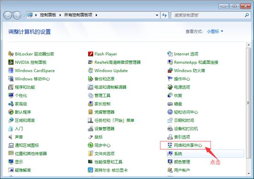Open the 网络和共享中心 icon
The image size is (254, 179).
170,145
